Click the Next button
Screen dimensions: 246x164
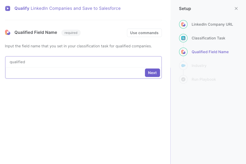click(x=152, y=73)
